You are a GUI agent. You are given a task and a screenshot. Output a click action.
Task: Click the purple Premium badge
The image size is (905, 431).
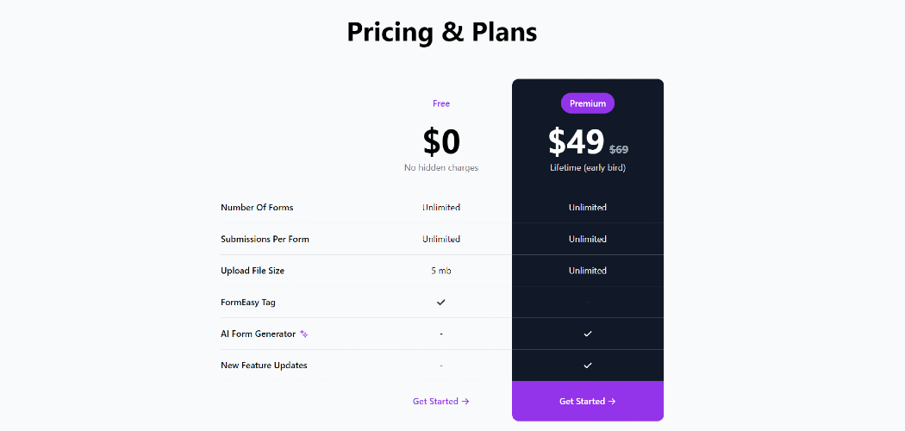[588, 103]
